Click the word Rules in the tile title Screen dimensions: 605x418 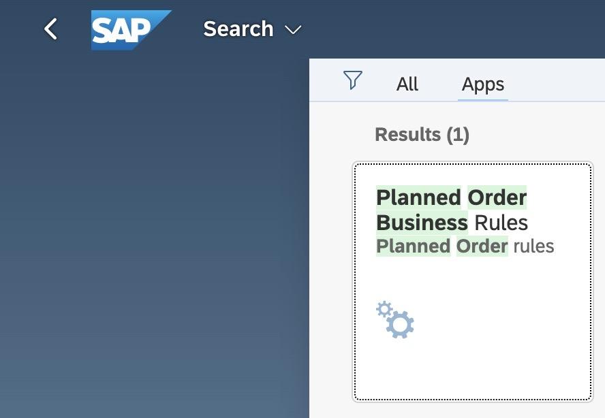coord(501,223)
